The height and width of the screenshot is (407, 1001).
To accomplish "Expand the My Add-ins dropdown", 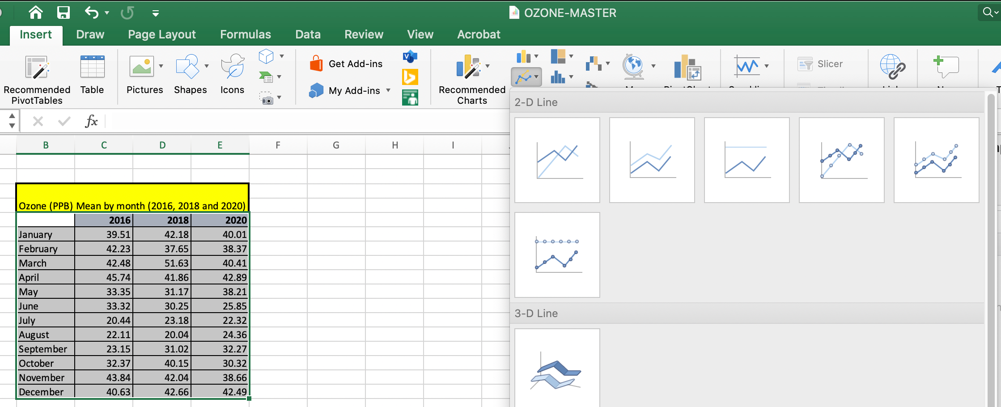I will coord(388,90).
